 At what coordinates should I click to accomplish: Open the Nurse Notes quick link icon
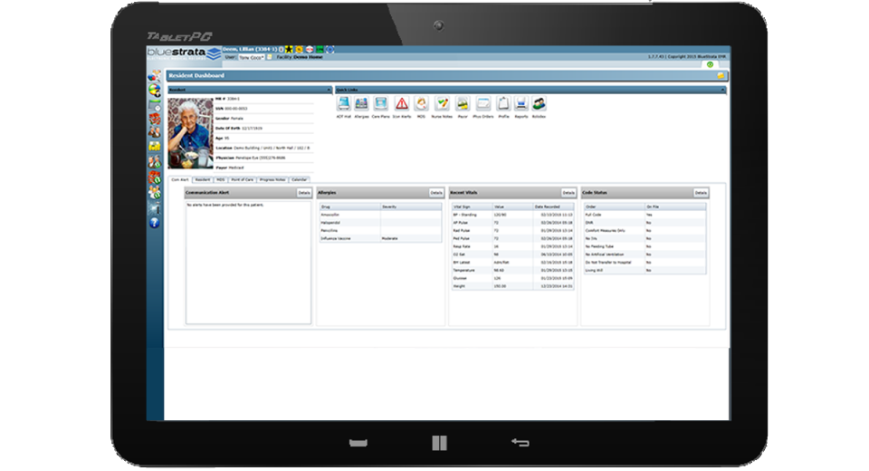point(442,103)
